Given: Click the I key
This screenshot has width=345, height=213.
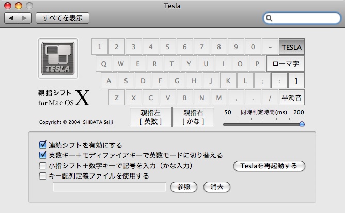Looking at the screenshot, I should [x=223, y=64].
